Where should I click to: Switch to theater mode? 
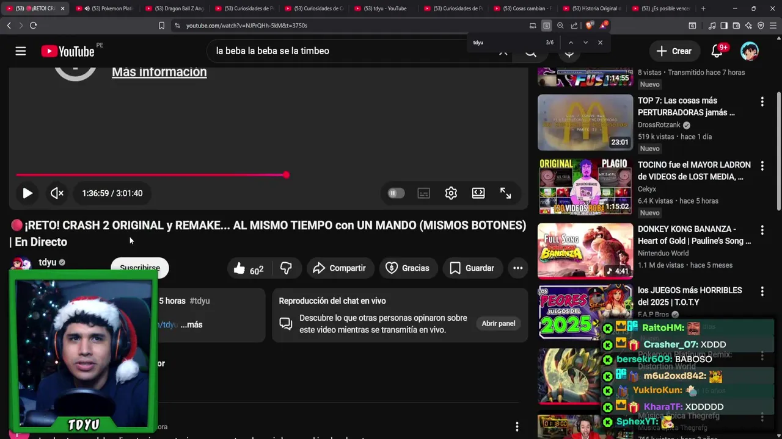pos(478,193)
